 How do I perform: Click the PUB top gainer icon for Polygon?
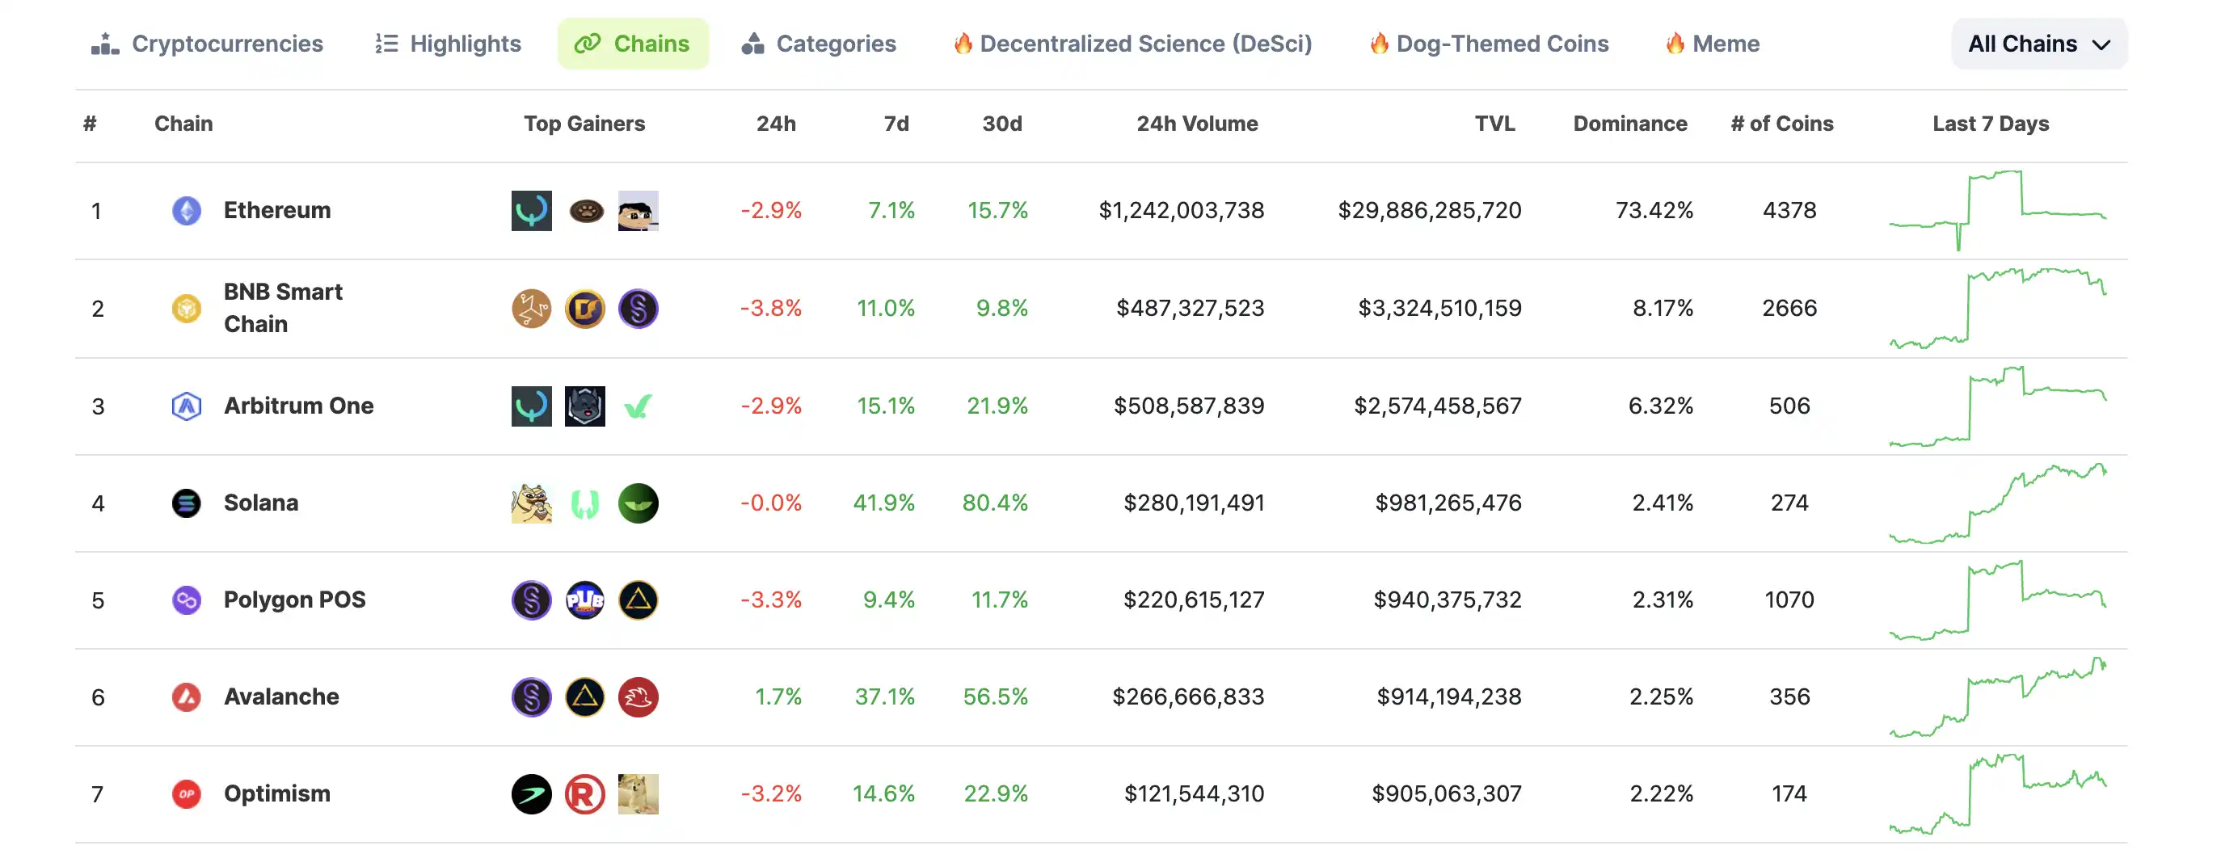coord(584,600)
